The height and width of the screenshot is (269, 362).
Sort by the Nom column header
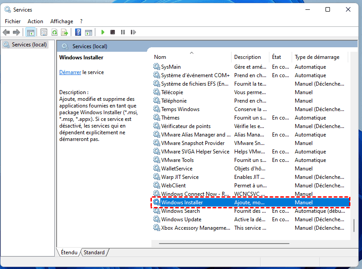(160, 57)
